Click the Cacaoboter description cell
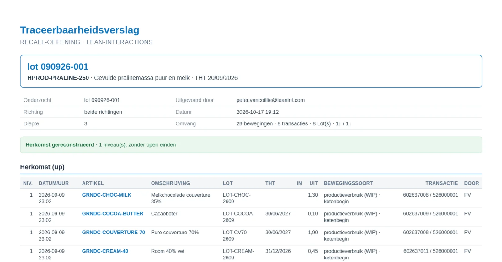Viewport: 502px width, 262px height. point(164,214)
